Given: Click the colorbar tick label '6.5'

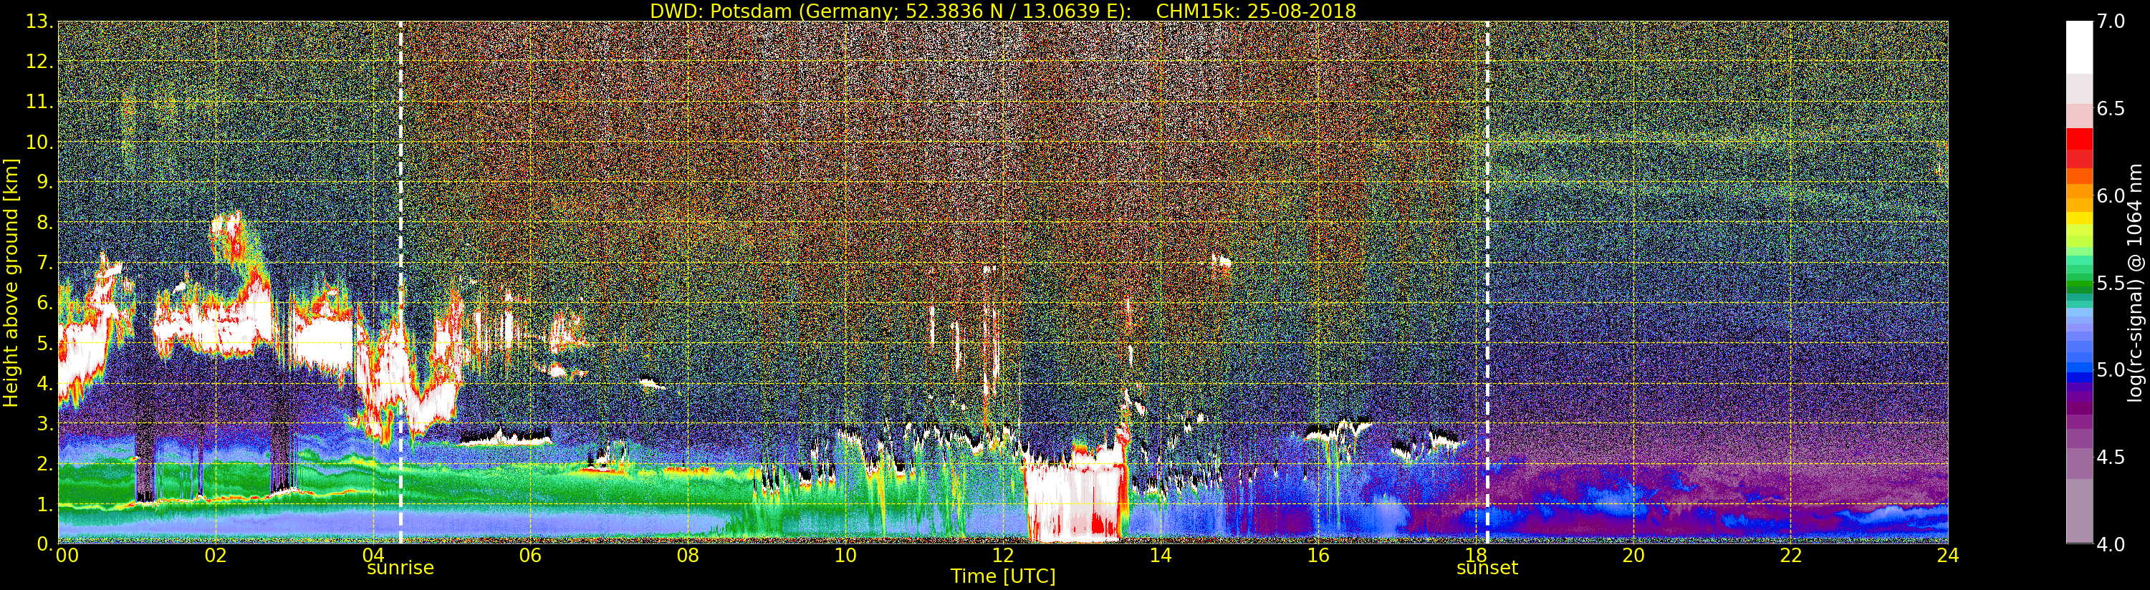Looking at the screenshot, I should click(x=2111, y=109).
